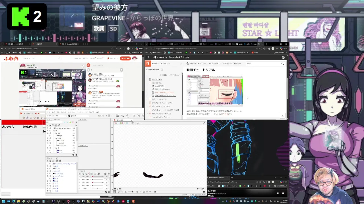Click first camera snapshot icon below Live2D canvas
Screen dimensions: 364x204
pos(115,189)
